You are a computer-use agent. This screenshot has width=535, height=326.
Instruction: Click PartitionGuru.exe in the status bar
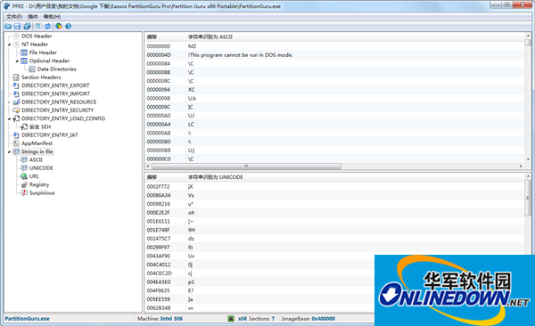coord(27,319)
